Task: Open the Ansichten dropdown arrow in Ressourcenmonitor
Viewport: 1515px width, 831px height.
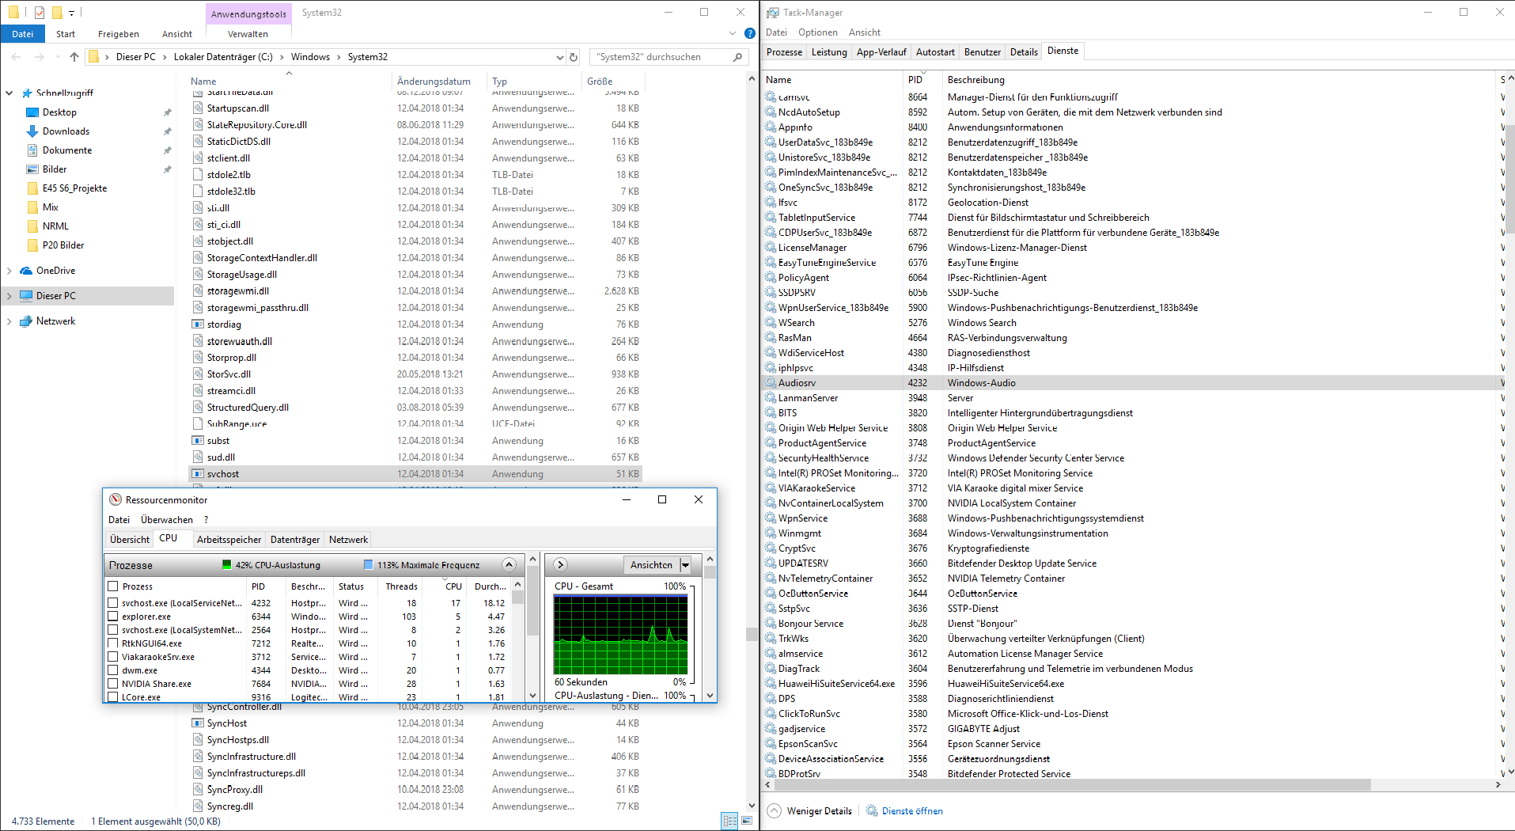Action: [x=685, y=565]
